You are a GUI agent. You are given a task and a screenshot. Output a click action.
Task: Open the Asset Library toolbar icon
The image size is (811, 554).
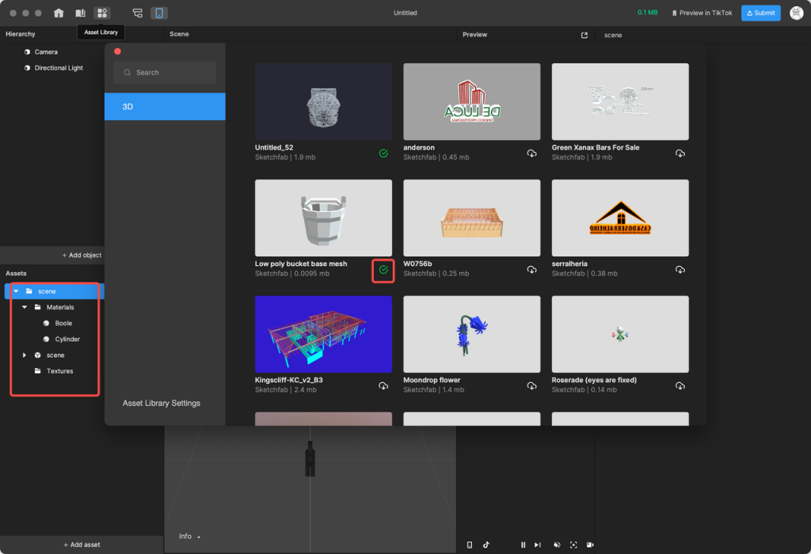(102, 13)
